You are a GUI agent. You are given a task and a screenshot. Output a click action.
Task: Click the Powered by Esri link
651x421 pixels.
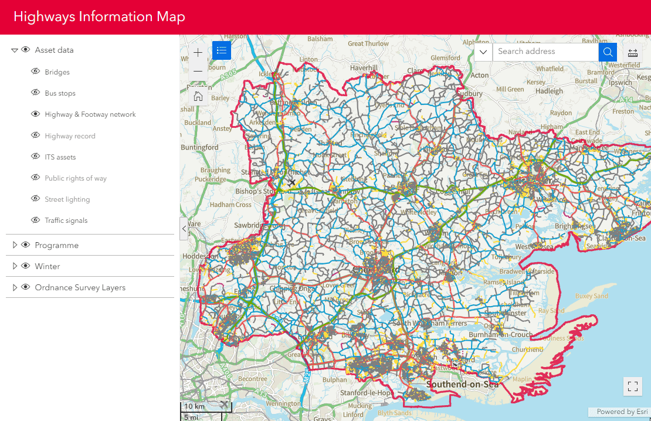click(622, 412)
